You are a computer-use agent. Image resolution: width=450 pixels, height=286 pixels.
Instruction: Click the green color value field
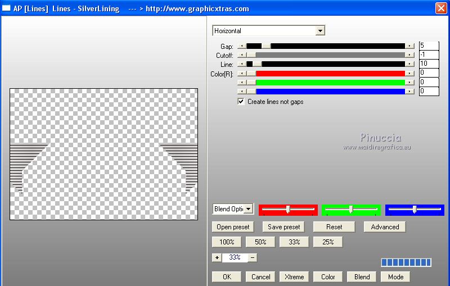tap(429, 82)
